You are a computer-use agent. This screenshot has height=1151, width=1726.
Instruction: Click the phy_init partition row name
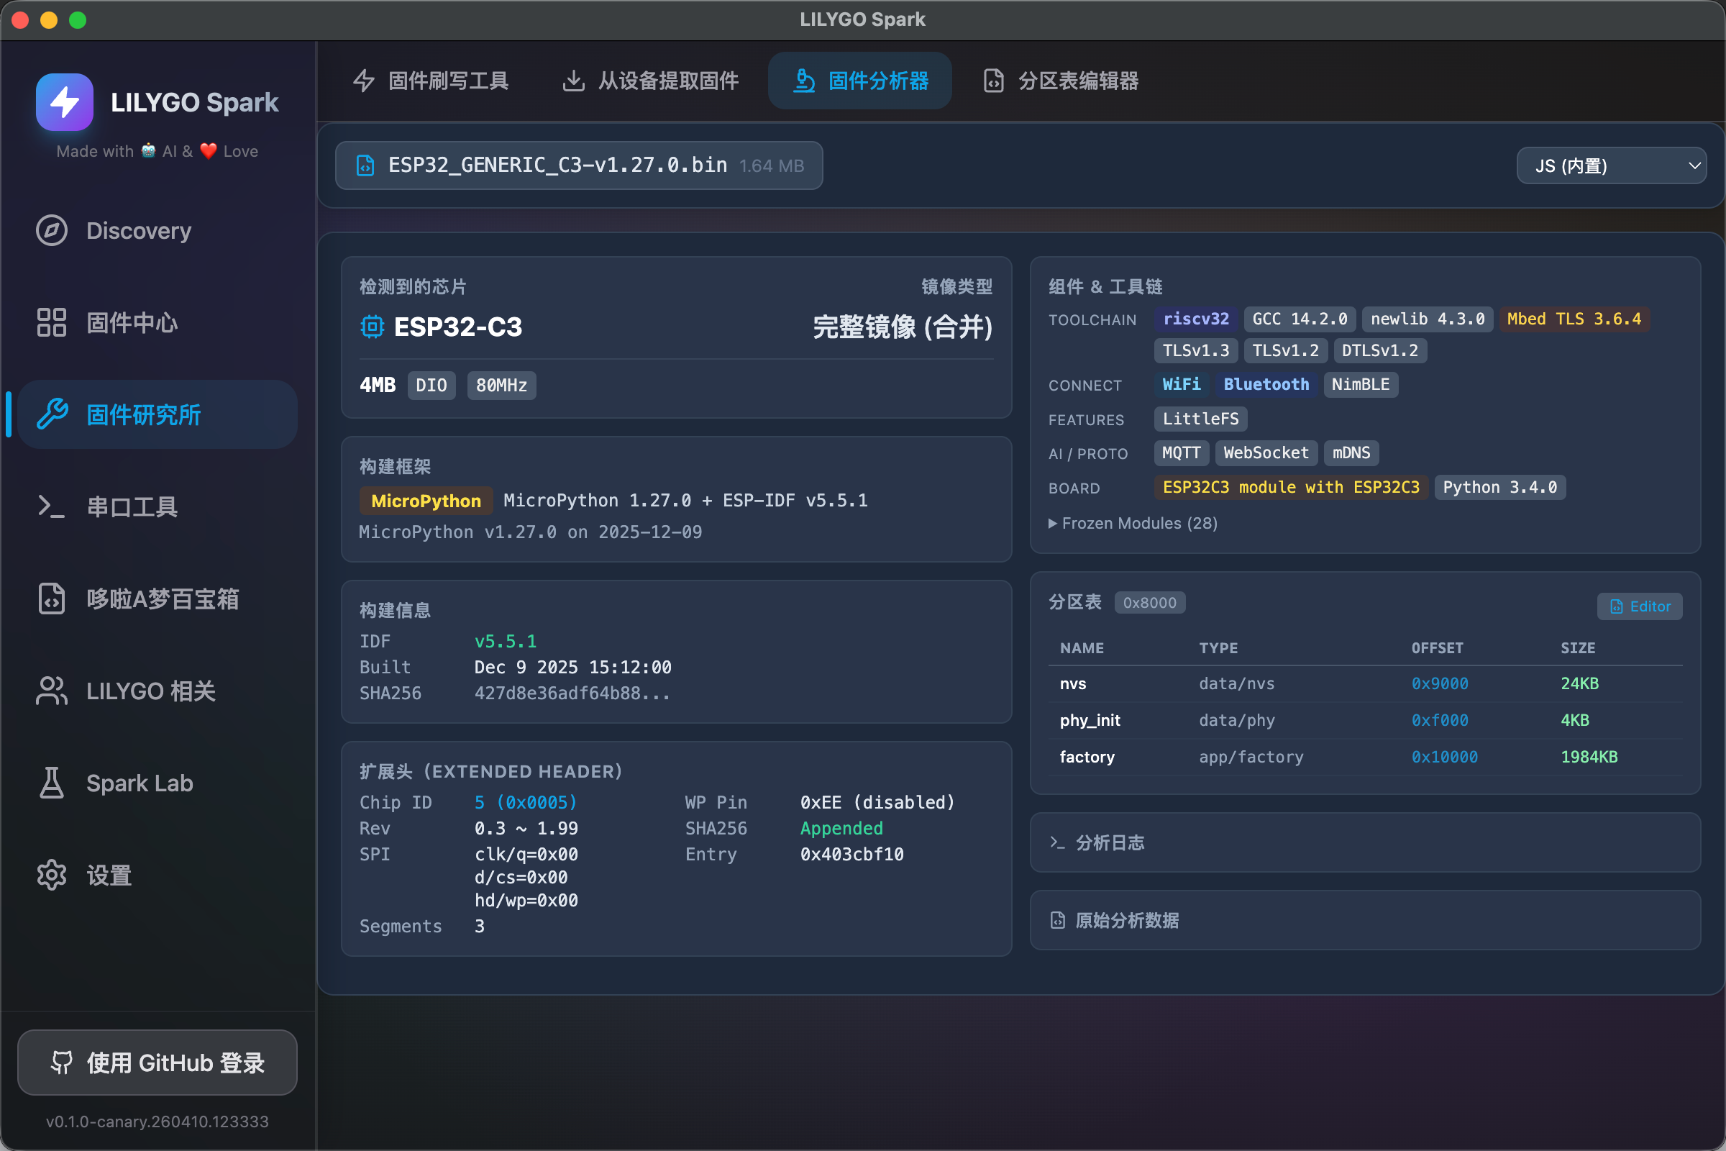(x=1090, y=720)
